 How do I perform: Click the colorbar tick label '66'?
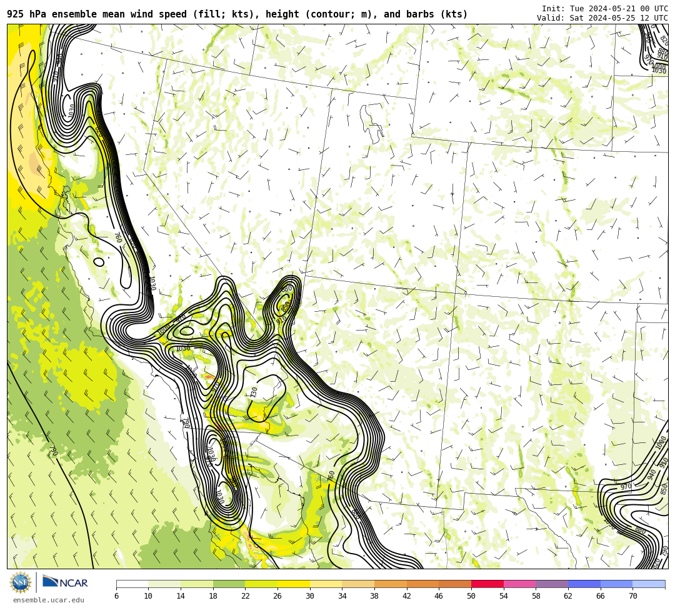point(601,596)
